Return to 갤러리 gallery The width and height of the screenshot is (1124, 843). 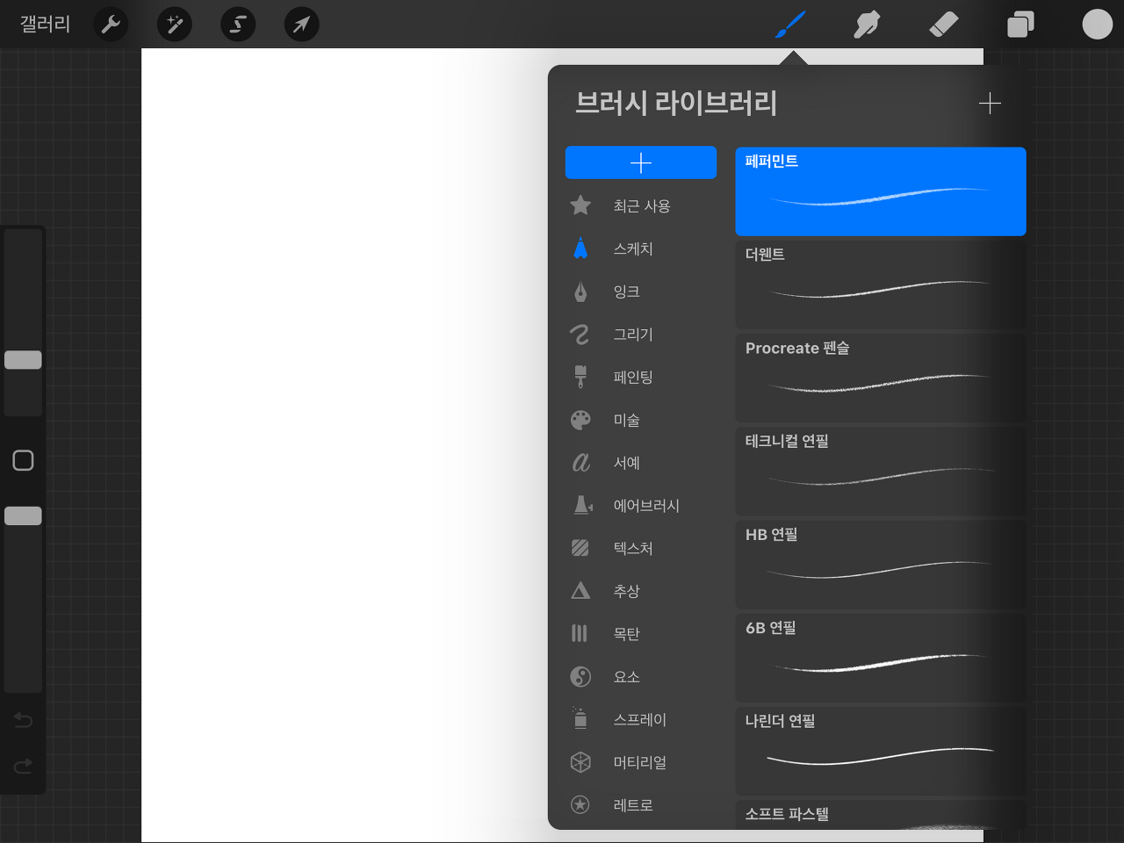45,25
